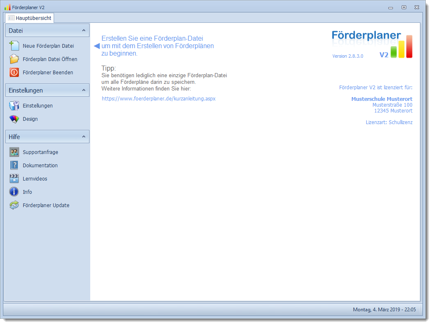
Task: Click the Dokumentation help book icon
Action: pos(14,165)
